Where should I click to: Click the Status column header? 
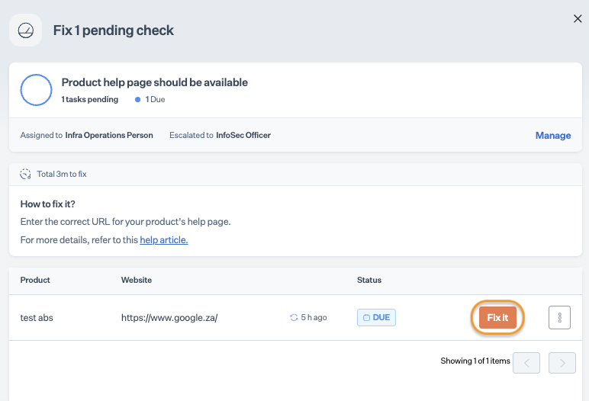(369, 280)
